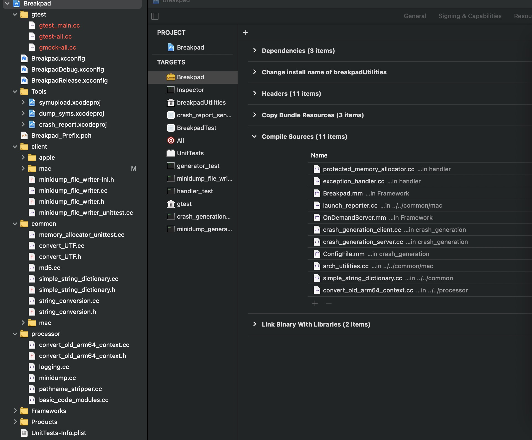Image resolution: width=532 pixels, height=440 pixels.
Task: Add a new build phase with plus button
Action: [x=245, y=32]
